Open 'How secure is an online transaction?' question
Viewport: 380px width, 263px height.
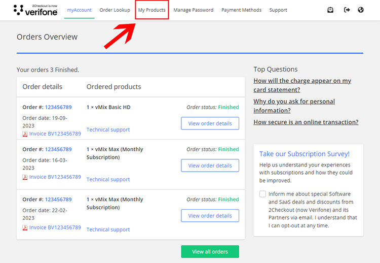tap(306, 122)
